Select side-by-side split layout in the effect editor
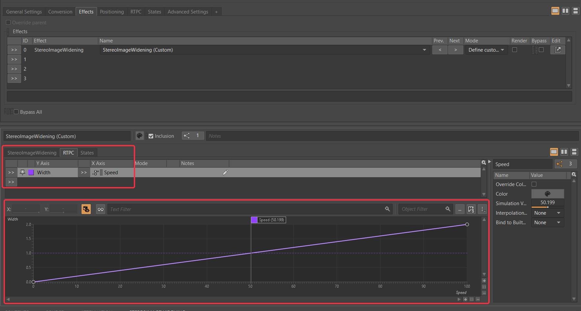 [x=564, y=152]
